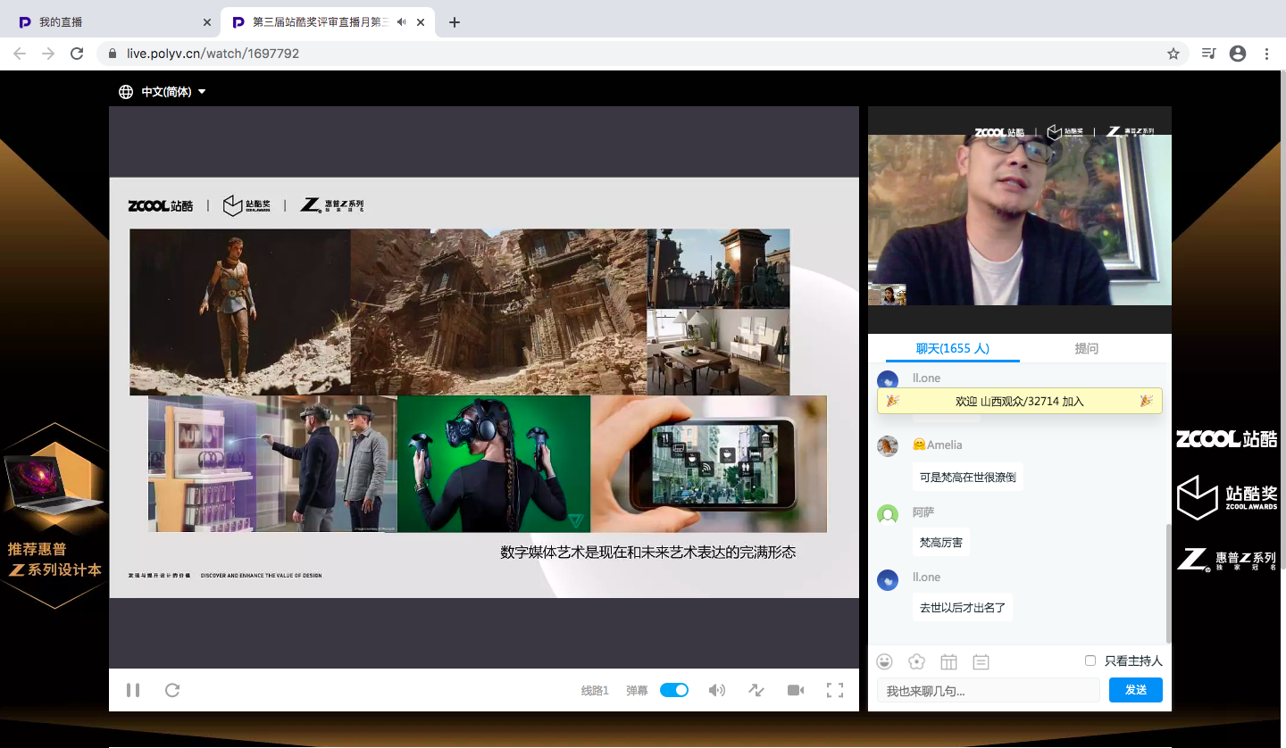Mute the player volume speaker icon
The height and width of the screenshot is (748, 1286).
tap(717, 690)
